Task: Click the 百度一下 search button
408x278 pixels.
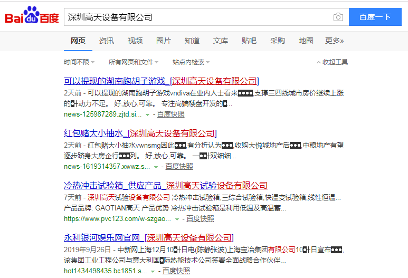Action: (375, 17)
